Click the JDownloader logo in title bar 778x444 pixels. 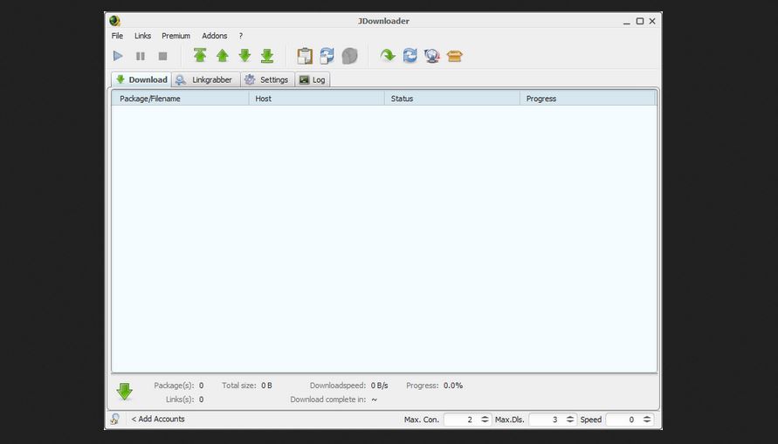(x=114, y=21)
